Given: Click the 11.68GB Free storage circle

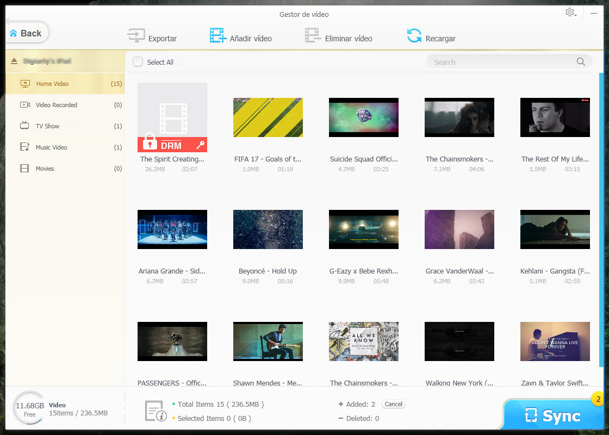Looking at the screenshot, I should click(x=29, y=409).
